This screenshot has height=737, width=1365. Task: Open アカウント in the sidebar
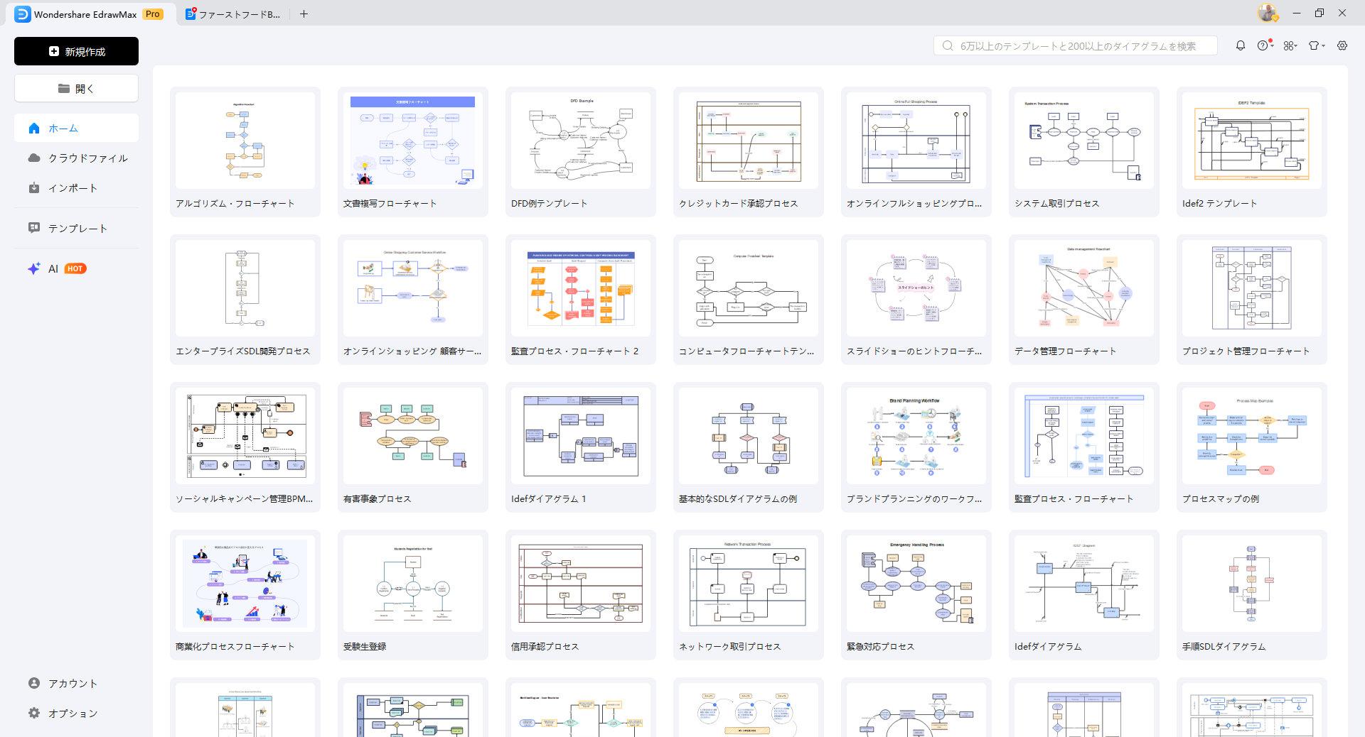click(x=76, y=684)
